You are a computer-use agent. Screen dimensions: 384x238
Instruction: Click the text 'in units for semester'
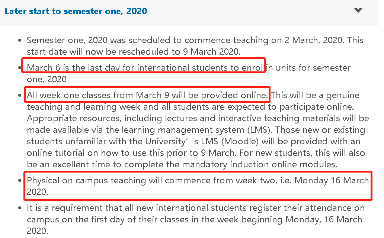[x=308, y=68]
